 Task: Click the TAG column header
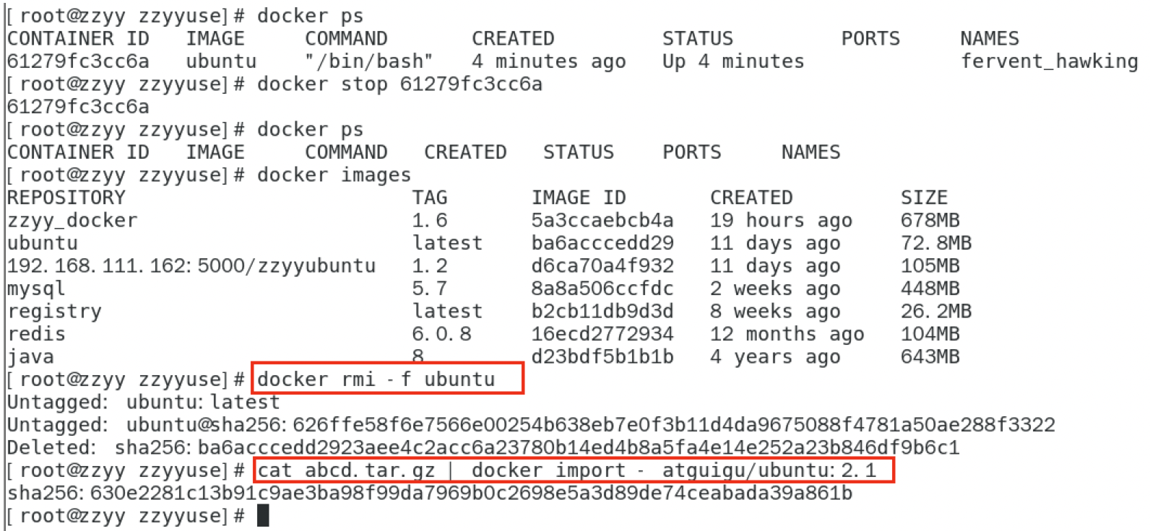[430, 198]
